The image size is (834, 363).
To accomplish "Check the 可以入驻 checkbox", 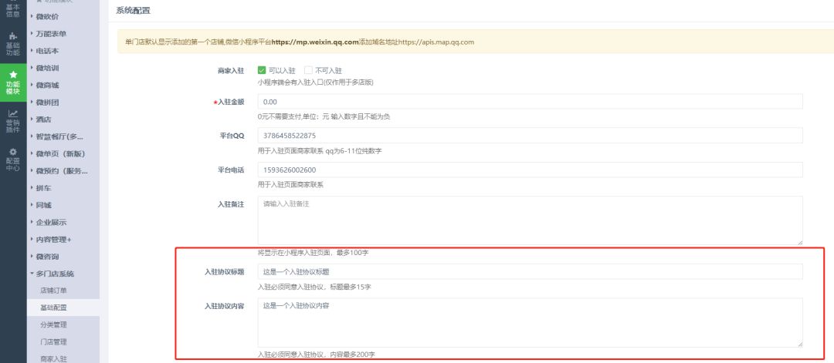I will click(x=261, y=70).
